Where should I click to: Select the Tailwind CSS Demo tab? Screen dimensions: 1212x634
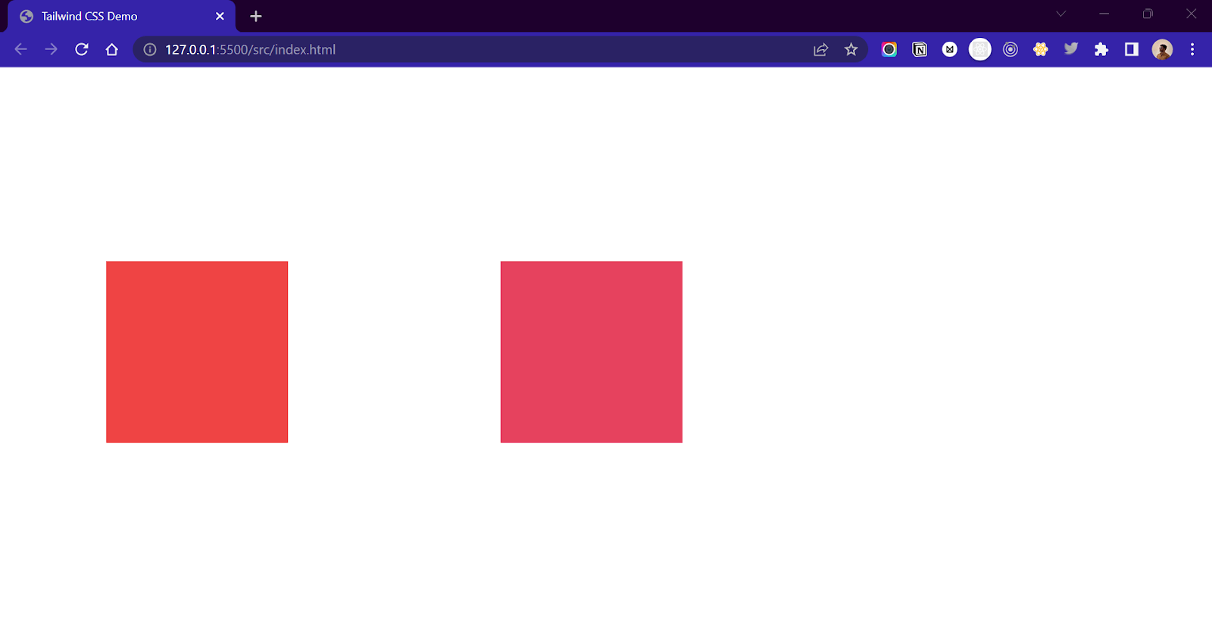coord(121,16)
